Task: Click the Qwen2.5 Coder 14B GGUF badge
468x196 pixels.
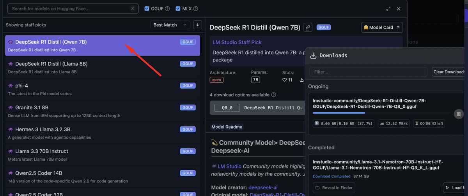Action: (188, 173)
